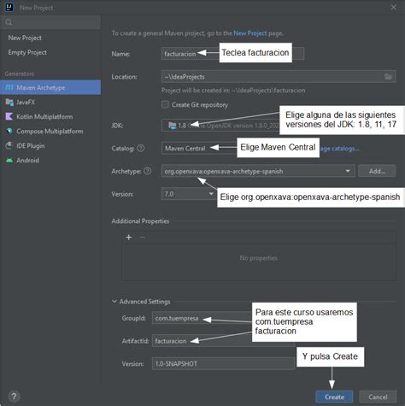Click the remove property minus icon
Image resolution: width=405 pixels, height=406 pixels.
(143, 237)
